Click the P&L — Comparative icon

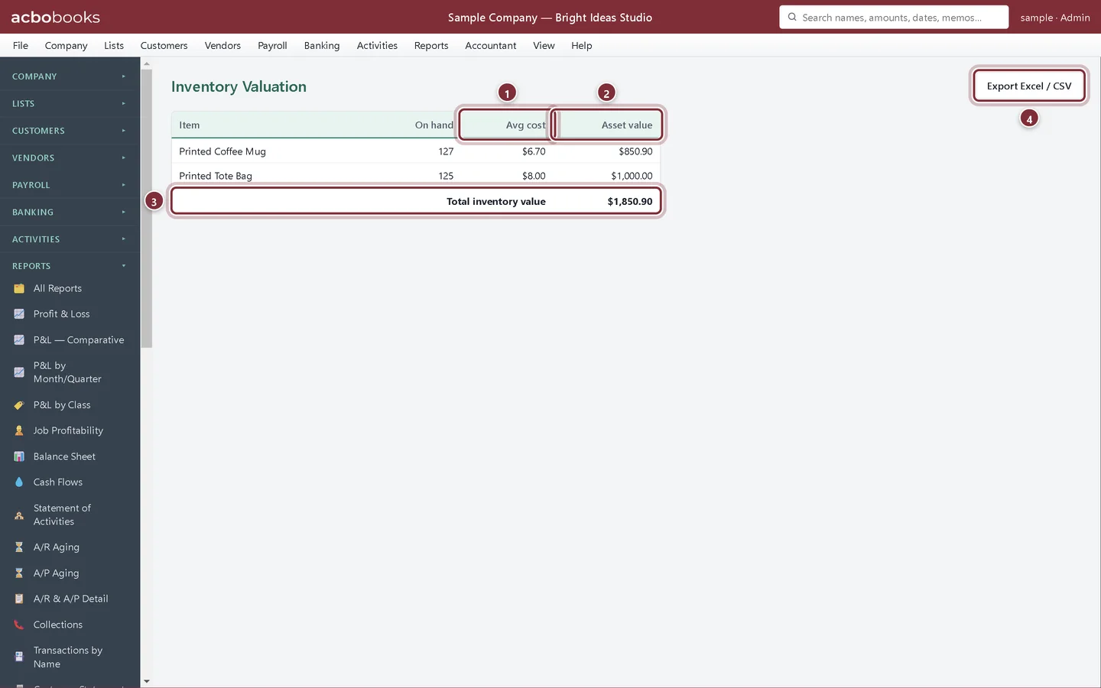[x=19, y=340]
